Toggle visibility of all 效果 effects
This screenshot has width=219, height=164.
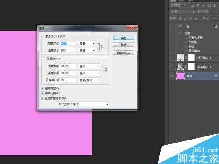(x=181, y=33)
